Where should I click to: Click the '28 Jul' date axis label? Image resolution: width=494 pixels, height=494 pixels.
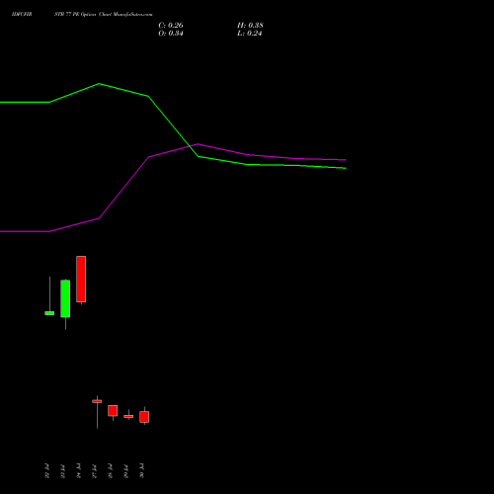tap(110, 470)
